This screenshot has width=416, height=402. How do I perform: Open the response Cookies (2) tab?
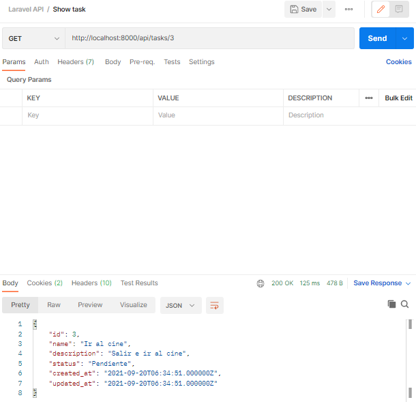pyautogui.click(x=44, y=283)
